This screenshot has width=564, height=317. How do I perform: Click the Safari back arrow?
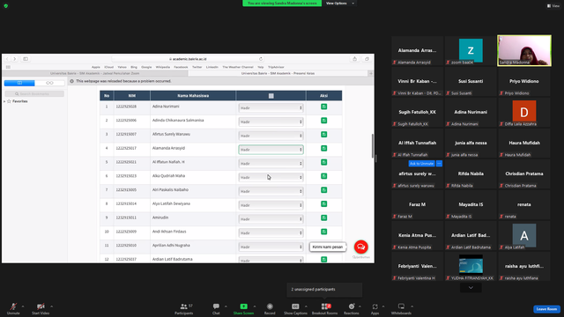pos(7,59)
